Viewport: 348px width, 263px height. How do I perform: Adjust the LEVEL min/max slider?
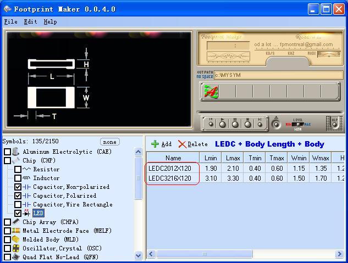click(x=298, y=124)
